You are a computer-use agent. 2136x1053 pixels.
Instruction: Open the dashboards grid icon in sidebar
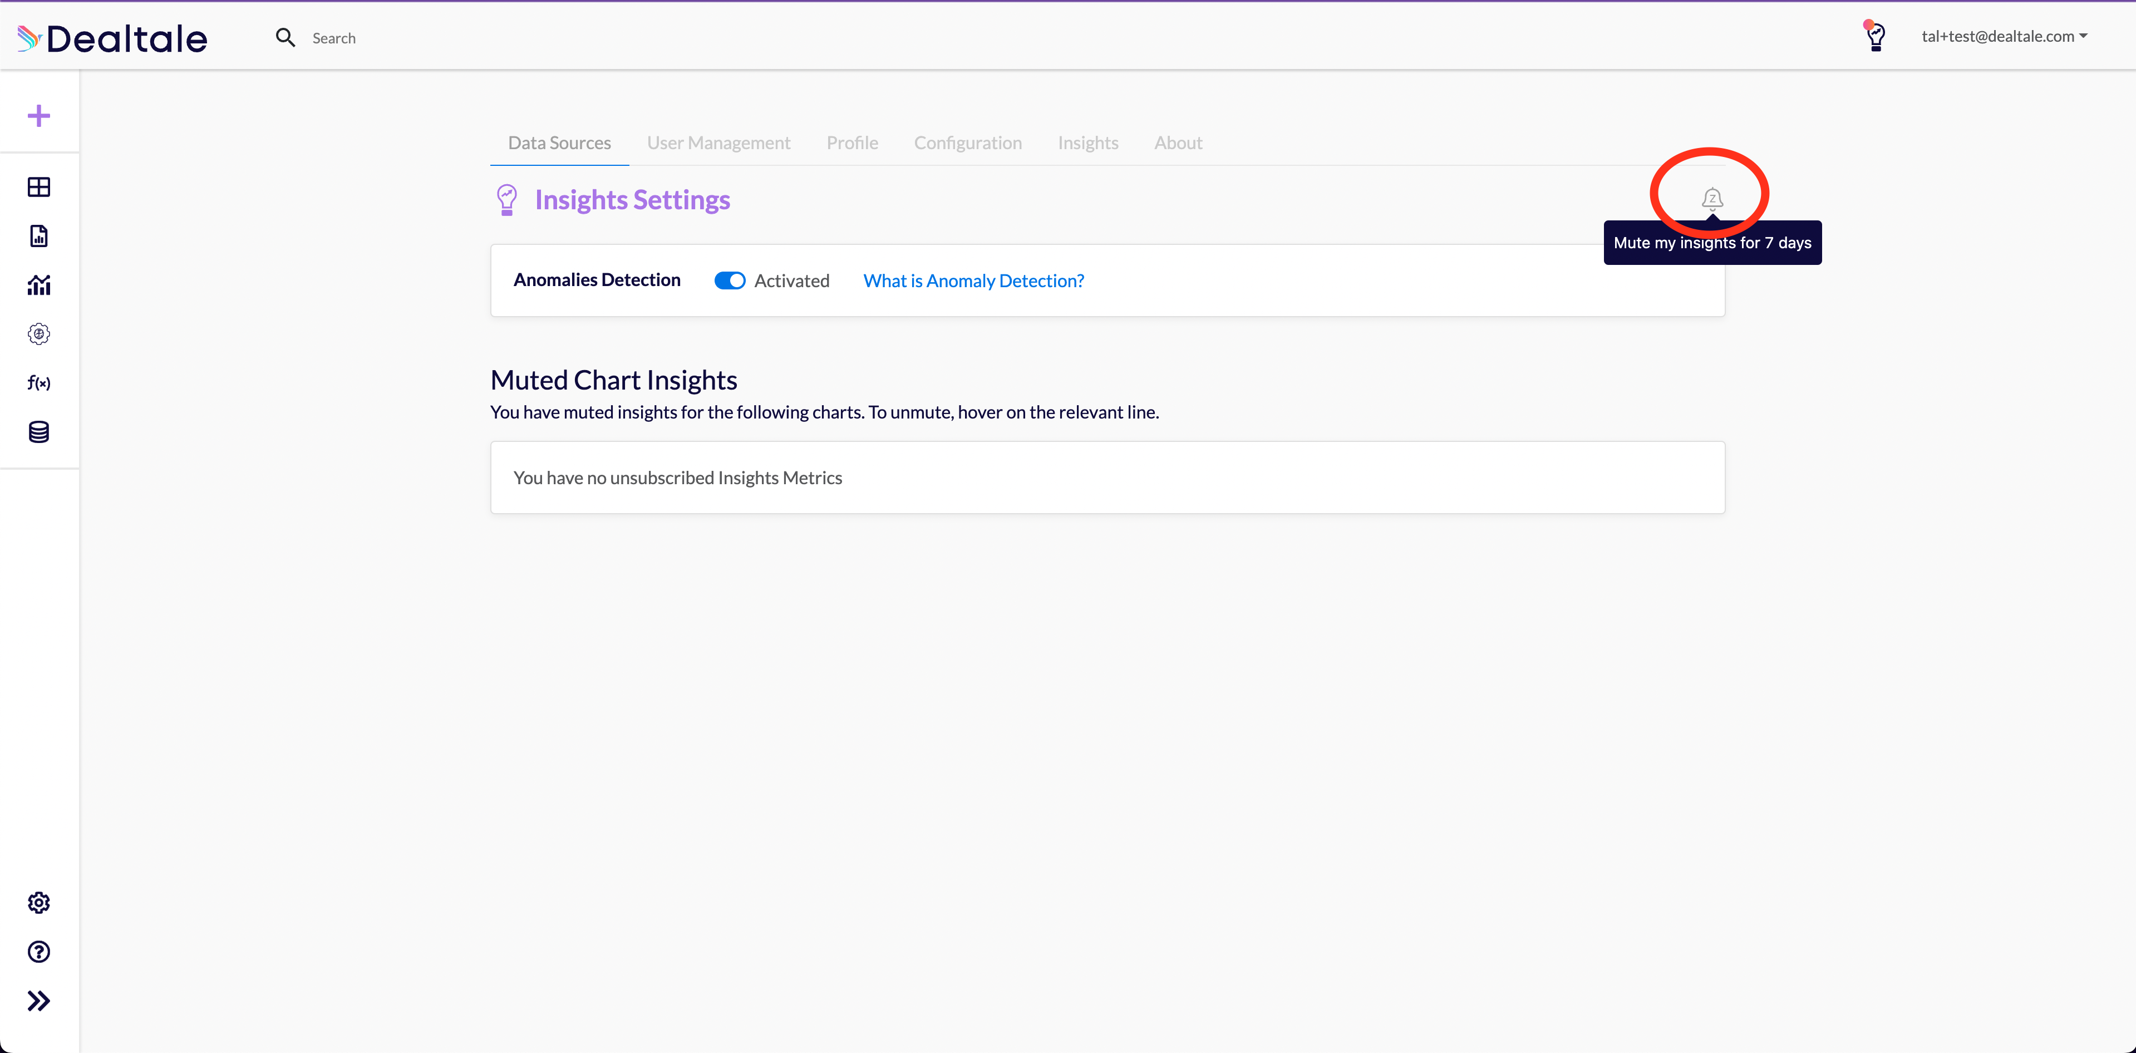[39, 188]
